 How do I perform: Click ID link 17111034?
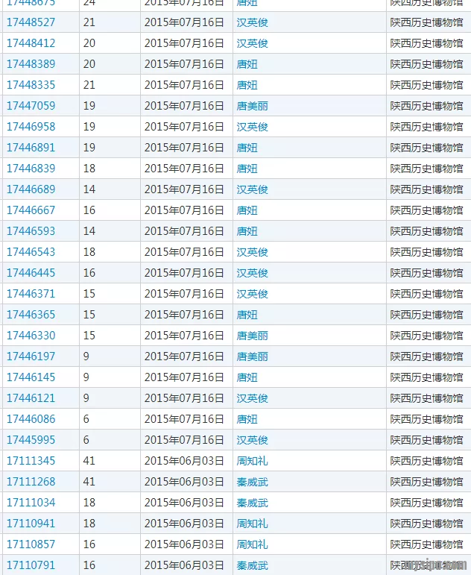pos(31,503)
